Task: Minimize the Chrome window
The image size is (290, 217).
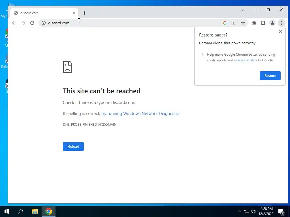Action: pyautogui.click(x=255, y=10)
